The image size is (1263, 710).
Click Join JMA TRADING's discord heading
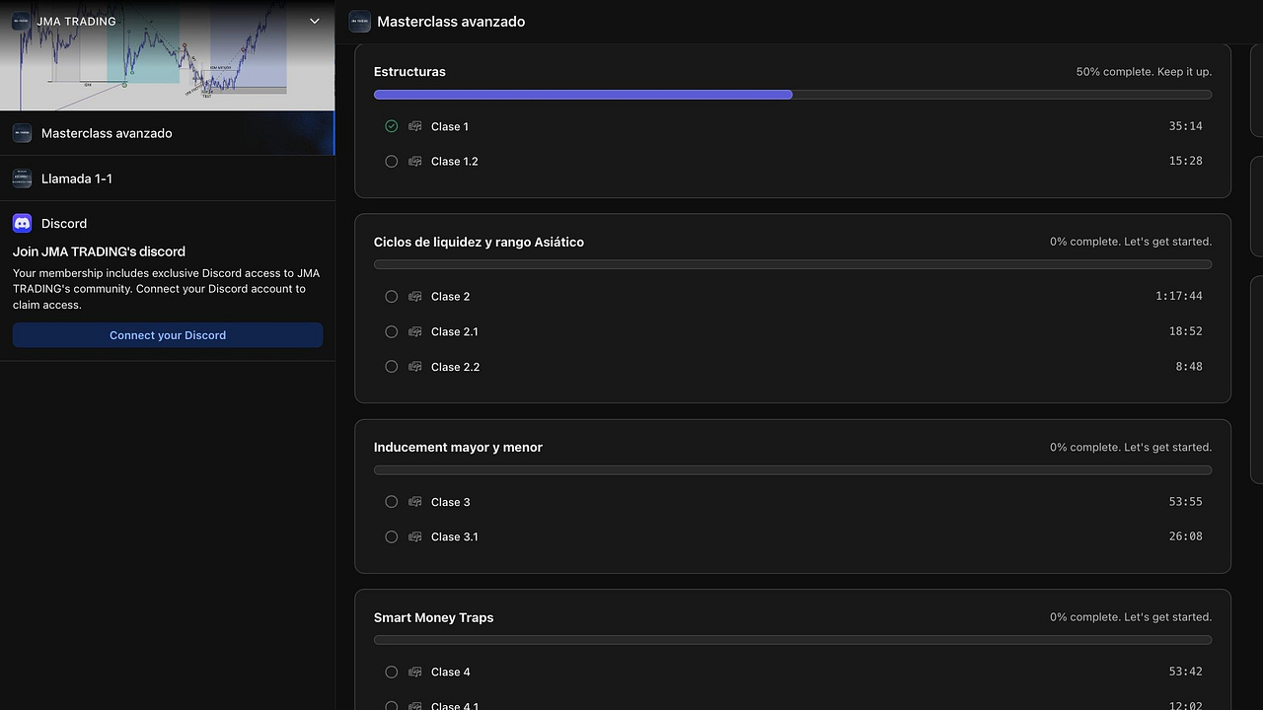tap(99, 251)
